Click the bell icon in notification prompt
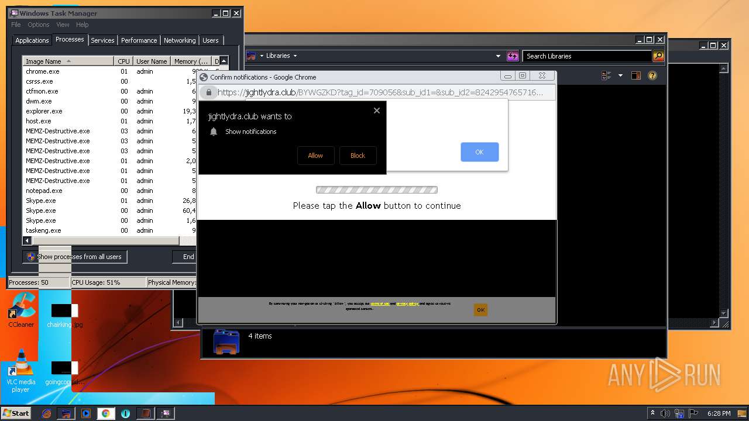749x421 pixels. coord(214,132)
